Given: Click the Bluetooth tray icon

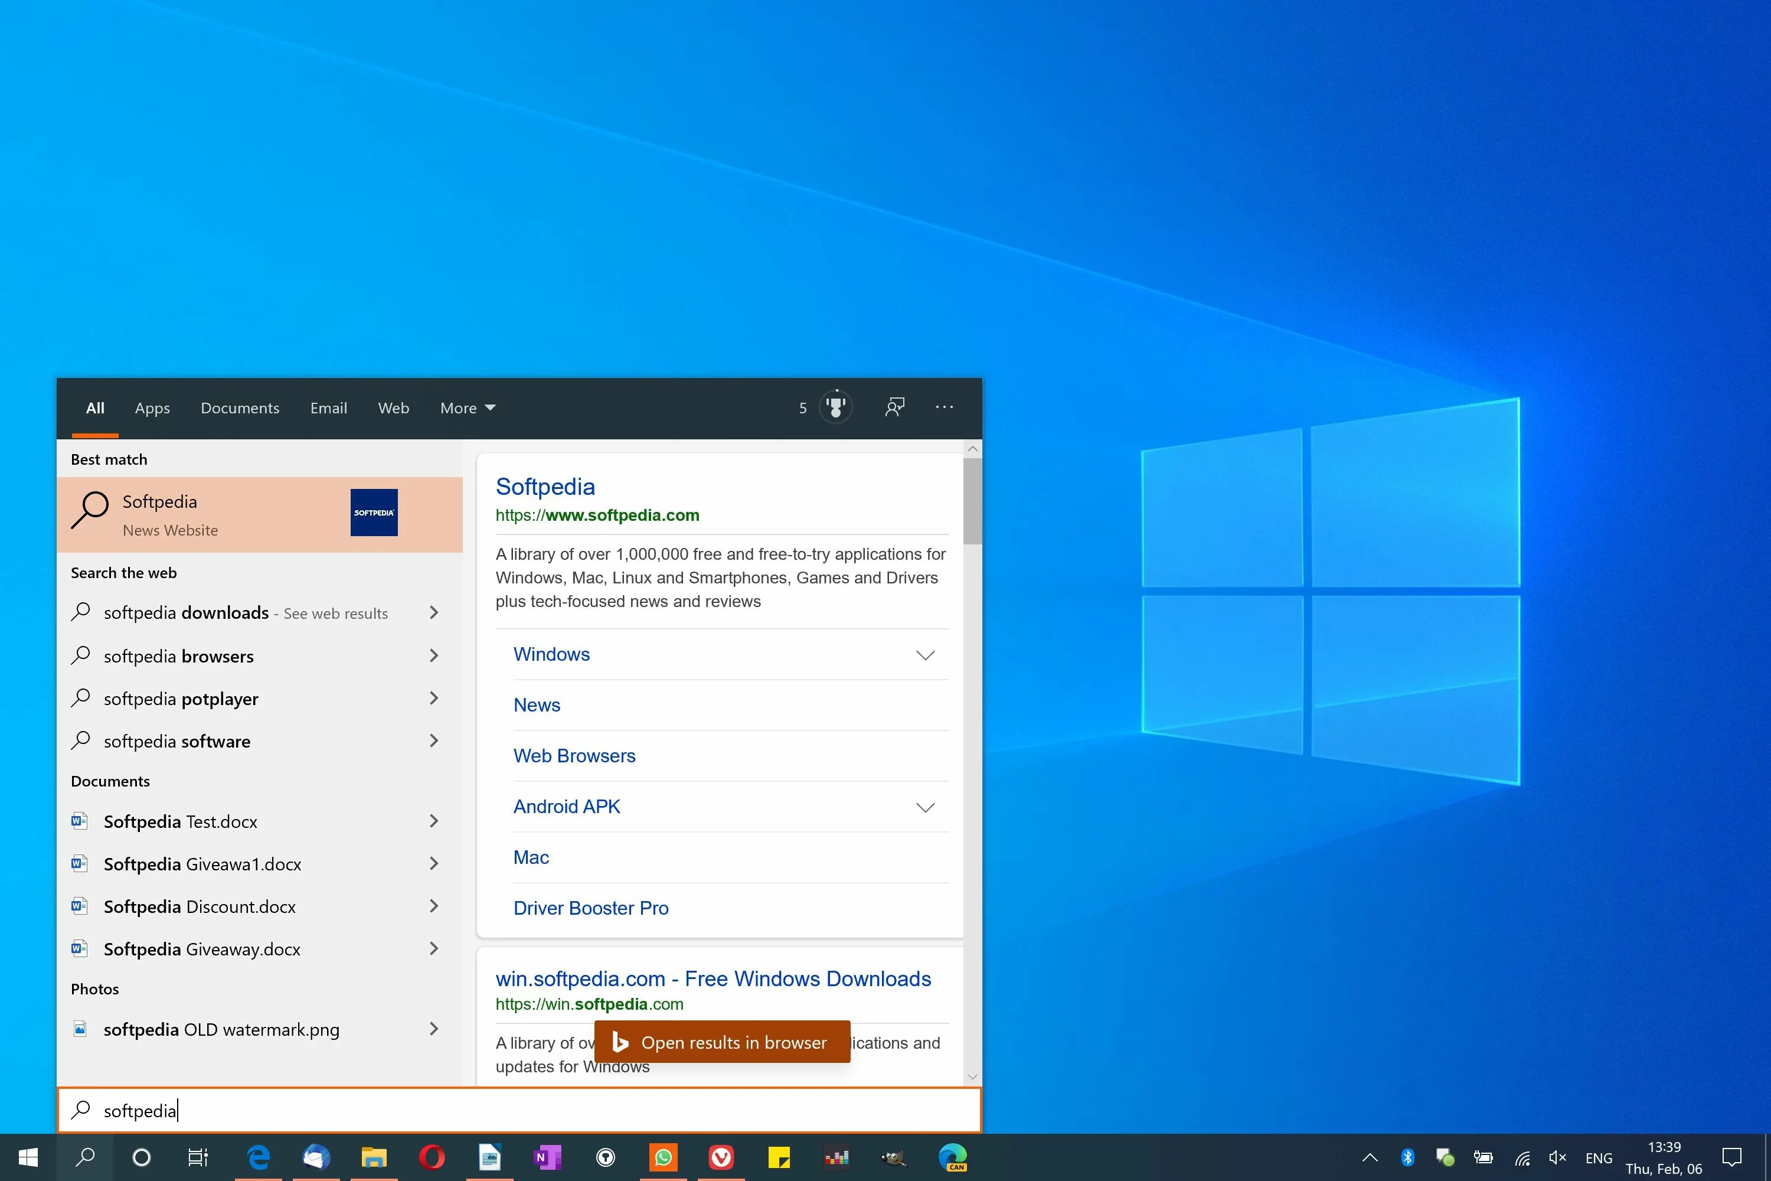Looking at the screenshot, I should click(1407, 1157).
